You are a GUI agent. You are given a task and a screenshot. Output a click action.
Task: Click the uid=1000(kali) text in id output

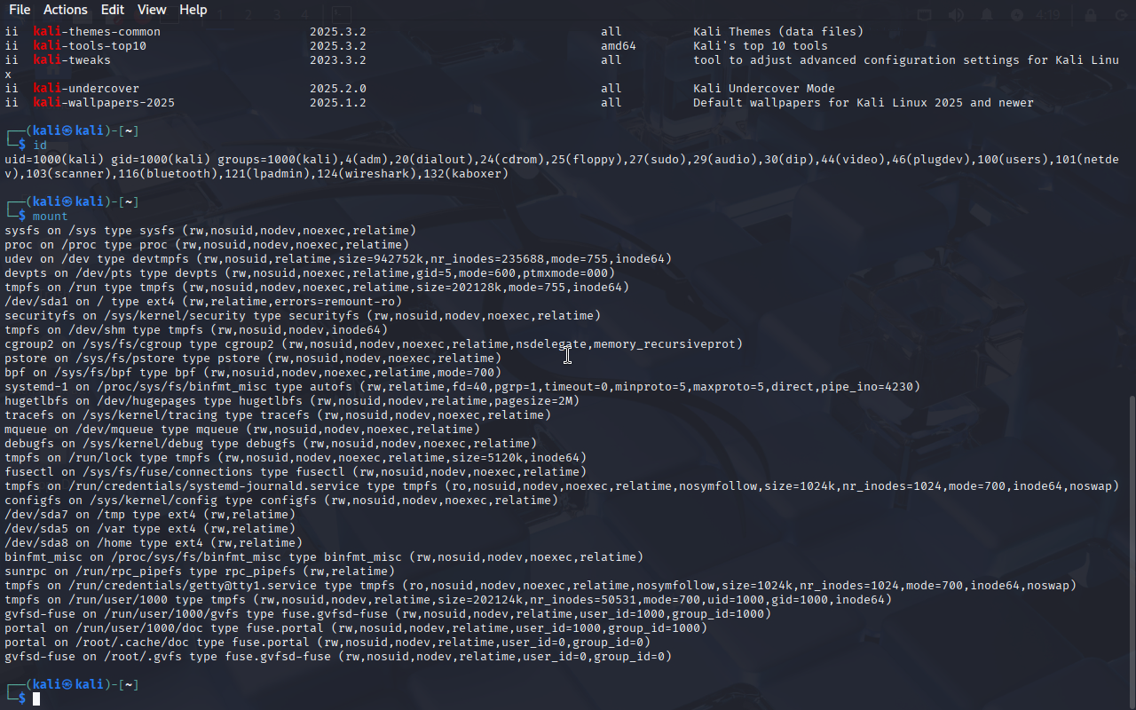(54, 160)
